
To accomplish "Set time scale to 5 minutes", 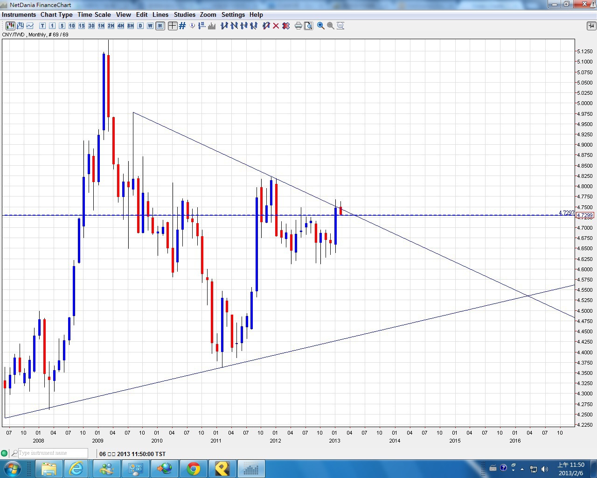I will pyautogui.click(x=62, y=26).
